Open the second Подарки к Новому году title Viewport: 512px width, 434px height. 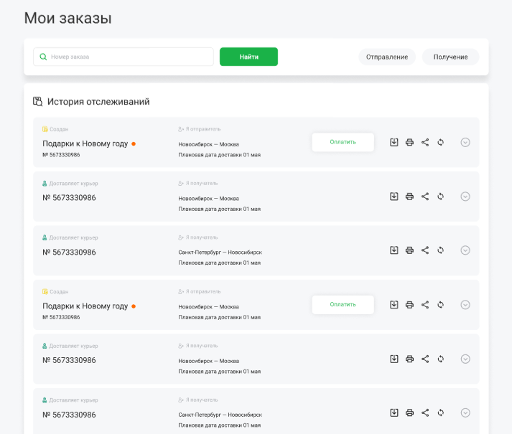coord(85,306)
